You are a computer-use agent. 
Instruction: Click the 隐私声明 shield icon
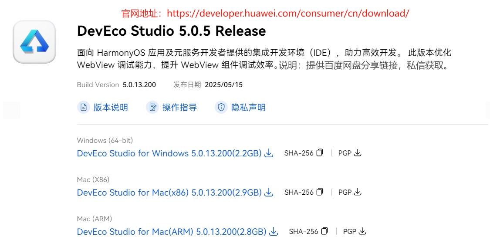point(221,107)
